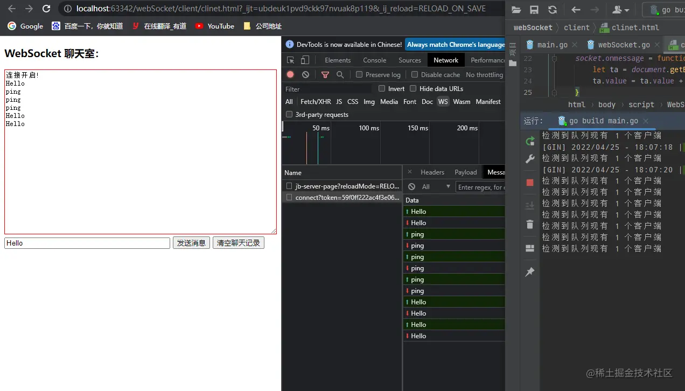The width and height of the screenshot is (685, 391).
Task: Click the chat message input field
Action: 87,243
